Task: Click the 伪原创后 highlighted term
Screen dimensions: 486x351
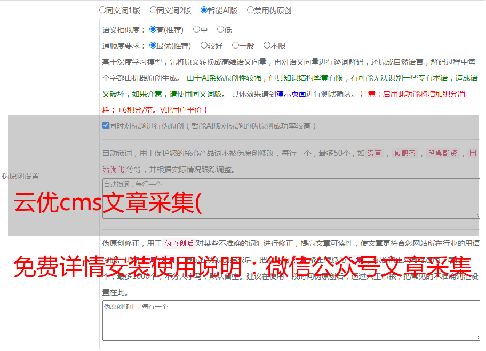Action: [x=179, y=243]
